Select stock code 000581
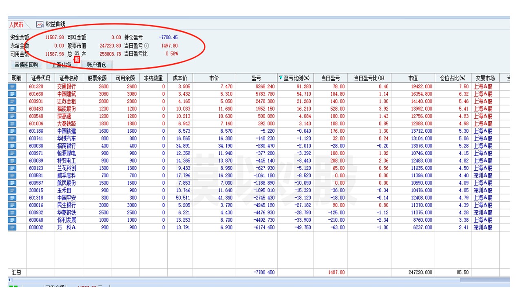This screenshot has height=294, width=522. pyautogui.click(x=36, y=176)
